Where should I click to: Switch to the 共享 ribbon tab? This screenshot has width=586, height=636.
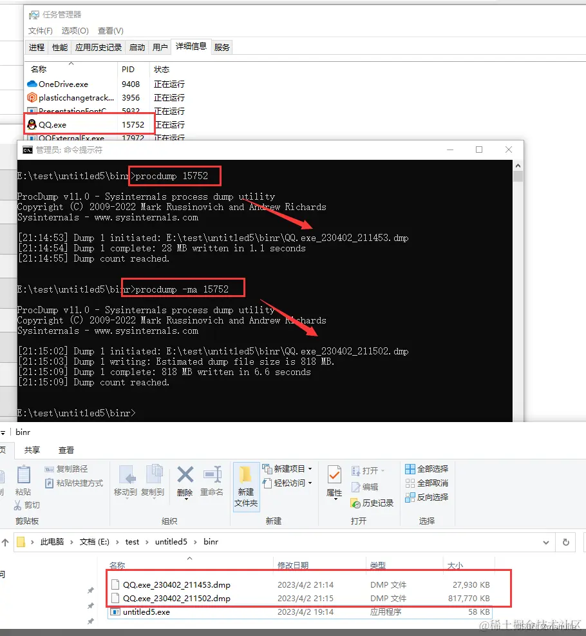click(x=32, y=450)
